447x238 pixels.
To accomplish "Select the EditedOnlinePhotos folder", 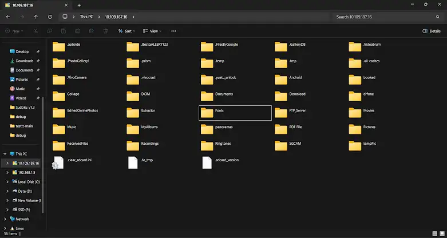I will [x=75, y=113].
